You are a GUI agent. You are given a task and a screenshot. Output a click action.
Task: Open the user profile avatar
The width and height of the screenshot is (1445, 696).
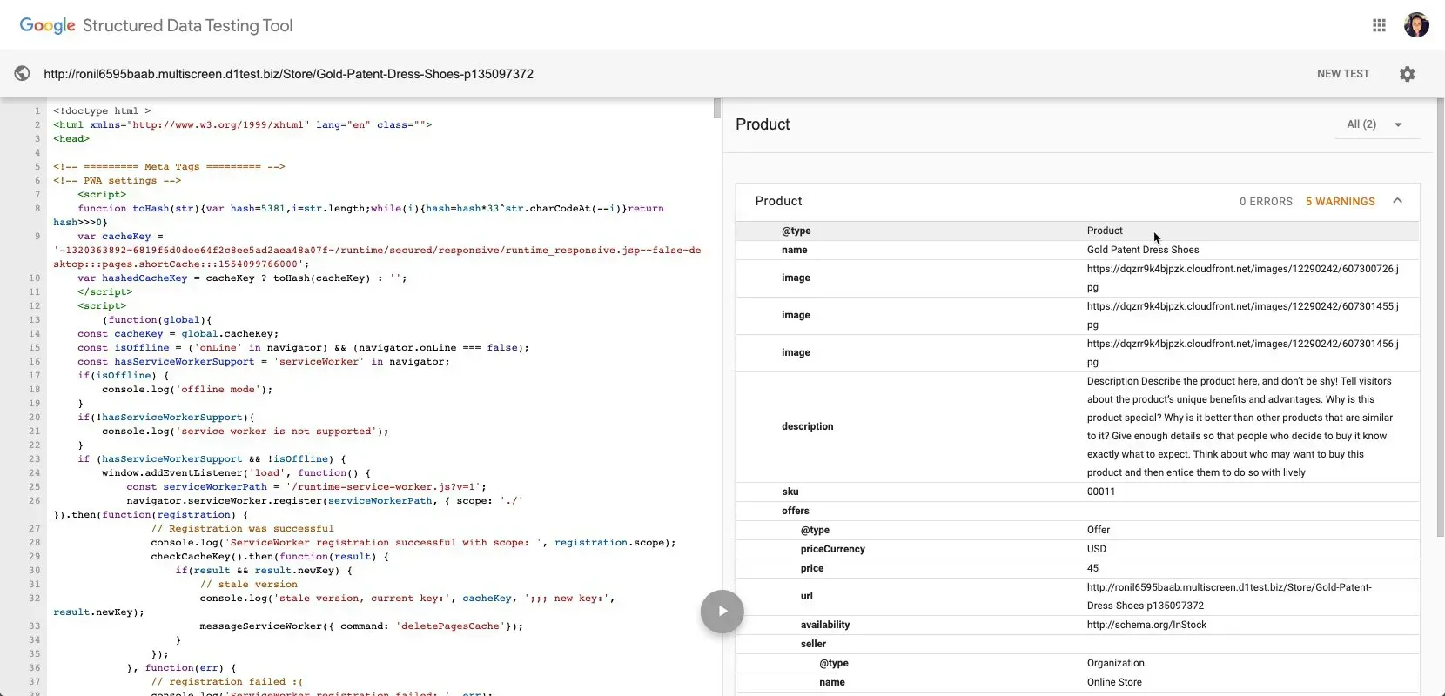[1416, 25]
